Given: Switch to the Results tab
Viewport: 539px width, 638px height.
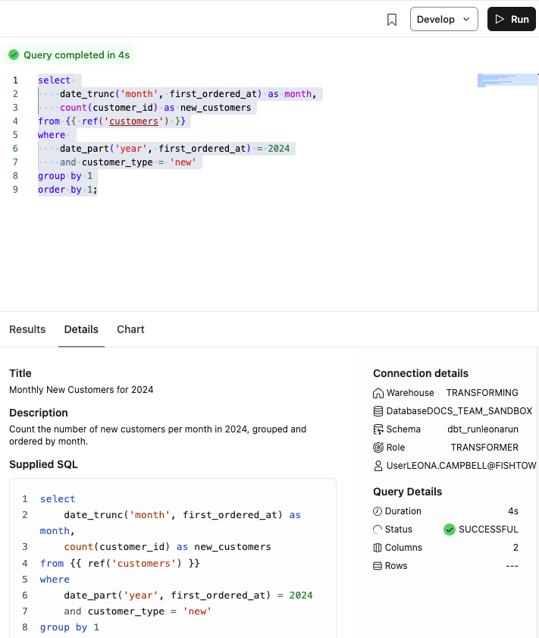Looking at the screenshot, I should coord(27,329).
